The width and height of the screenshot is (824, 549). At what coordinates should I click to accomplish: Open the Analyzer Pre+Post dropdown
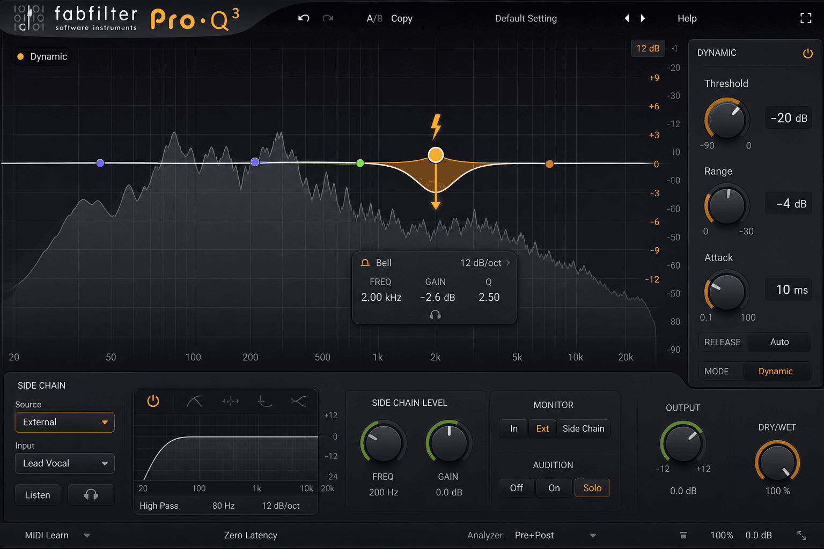[555, 535]
